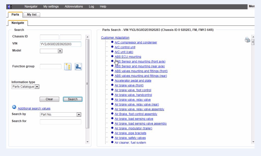Open Air brake, load sensing valve link
261x156 pixels.
click(134, 119)
